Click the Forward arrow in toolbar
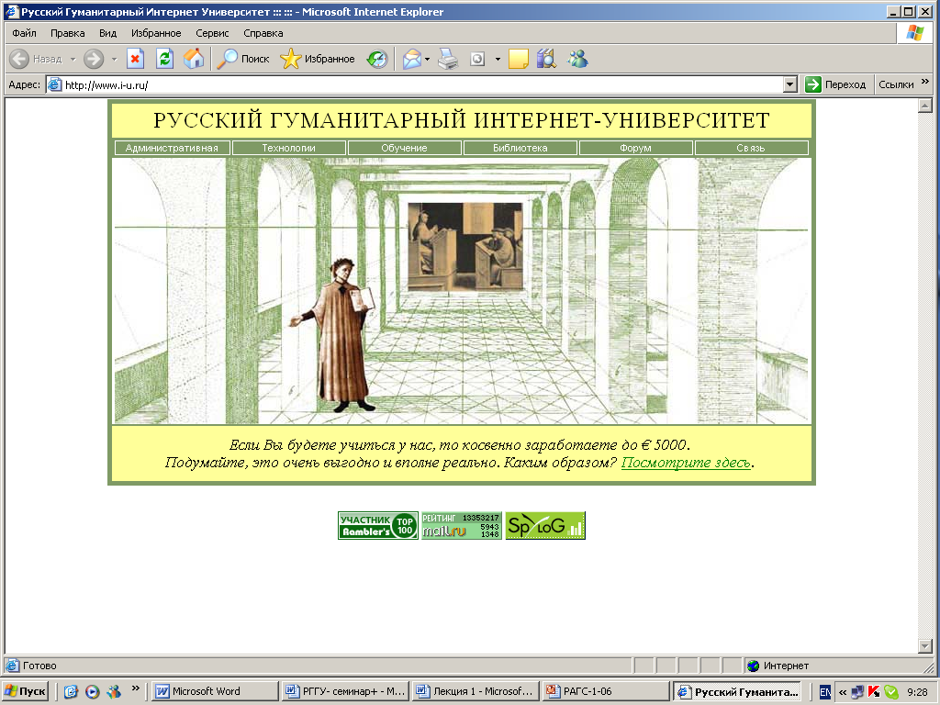Image resolution: width=940 pixels, height=705 pixels. pos(94,59)
